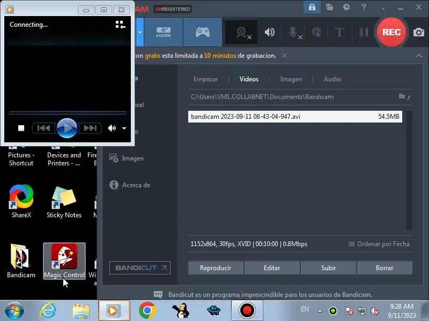This screenshot has height=321, width=429.
Task: Click the 54.5MB file size
Action: 388,117
